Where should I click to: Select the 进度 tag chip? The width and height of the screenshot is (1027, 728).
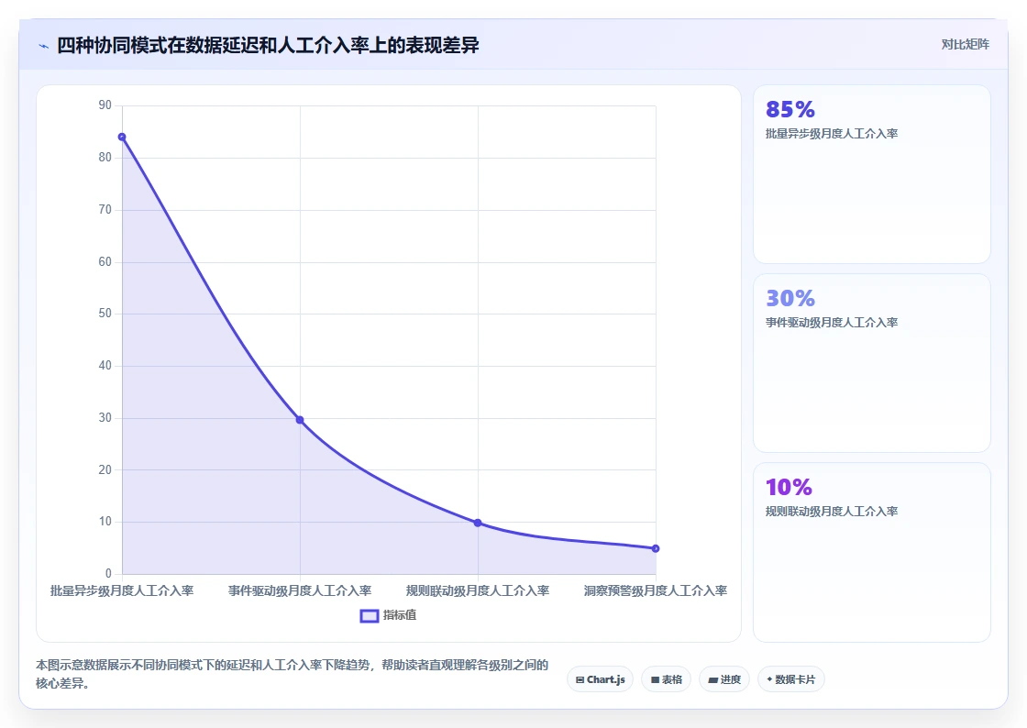click(x=724, y=679)
